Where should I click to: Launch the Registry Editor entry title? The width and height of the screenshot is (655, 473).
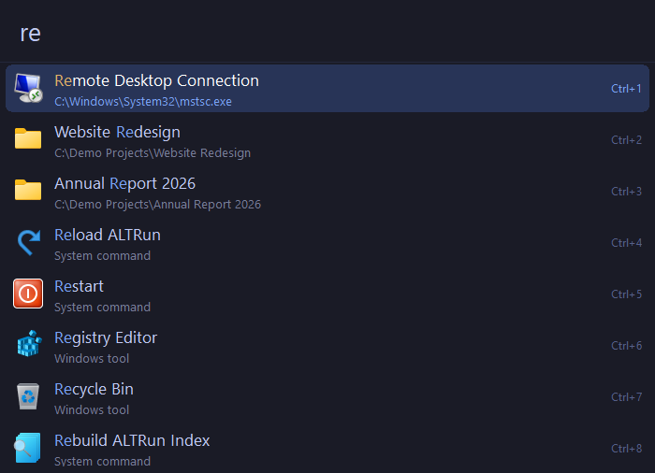[106, 337]
